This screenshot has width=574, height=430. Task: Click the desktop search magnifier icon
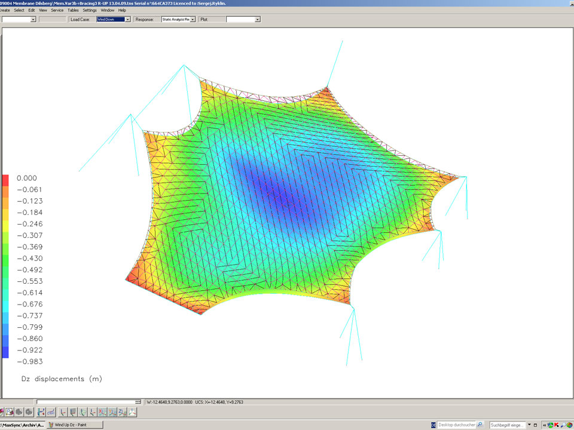480,425
